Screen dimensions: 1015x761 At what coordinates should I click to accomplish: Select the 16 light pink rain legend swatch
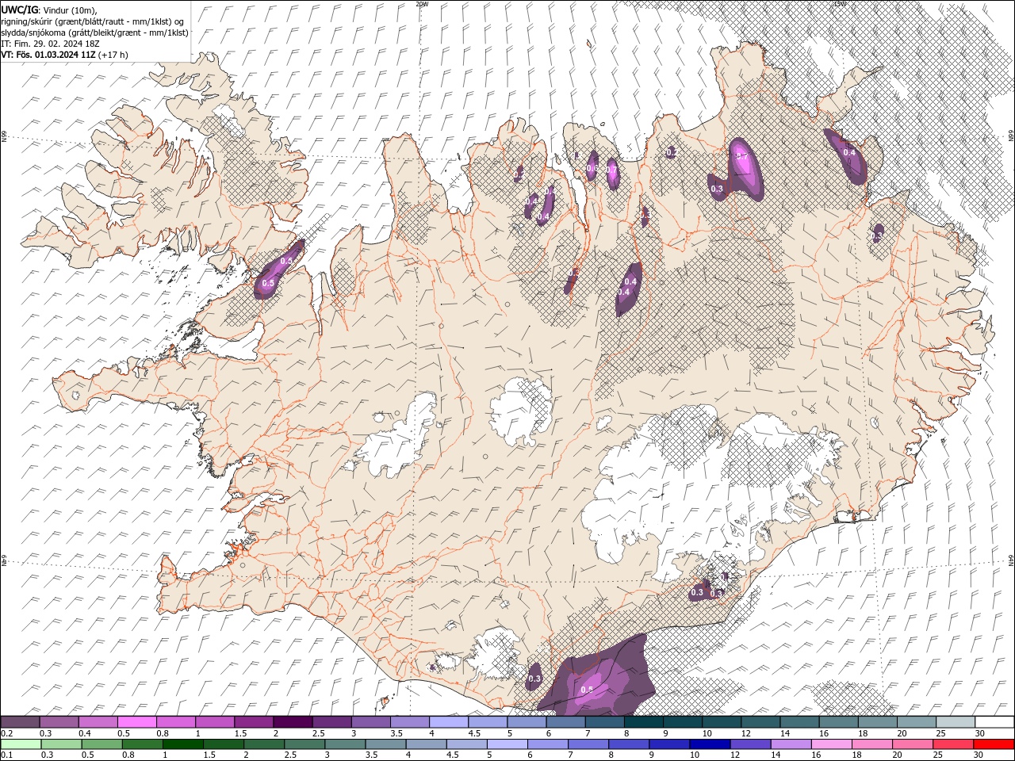pos(831,744)
